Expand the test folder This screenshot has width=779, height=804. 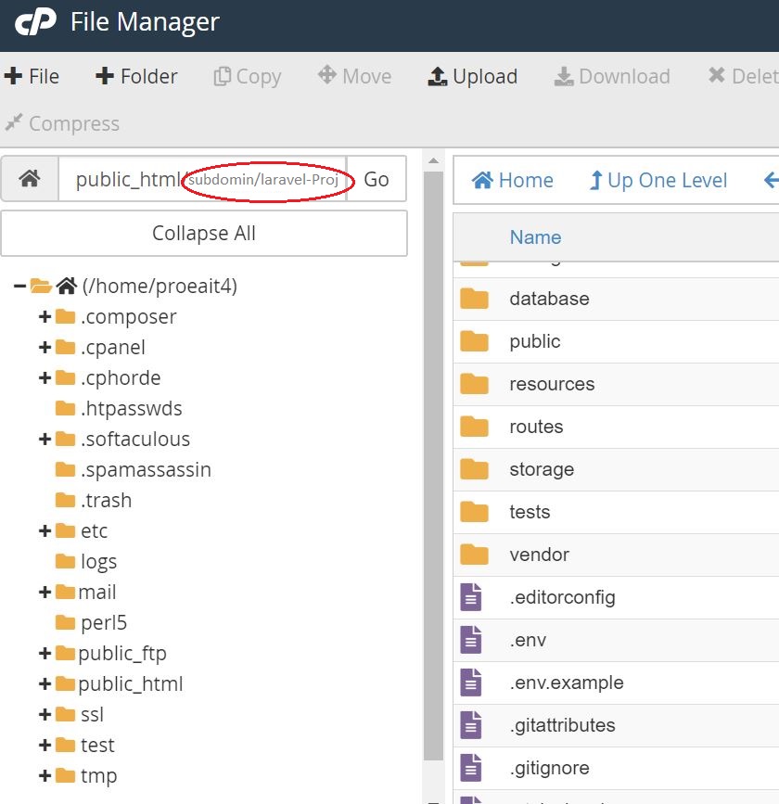(45, 745)
